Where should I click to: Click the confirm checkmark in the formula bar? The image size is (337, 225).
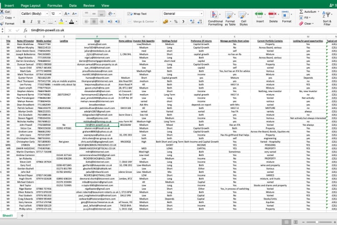point(17,30)
